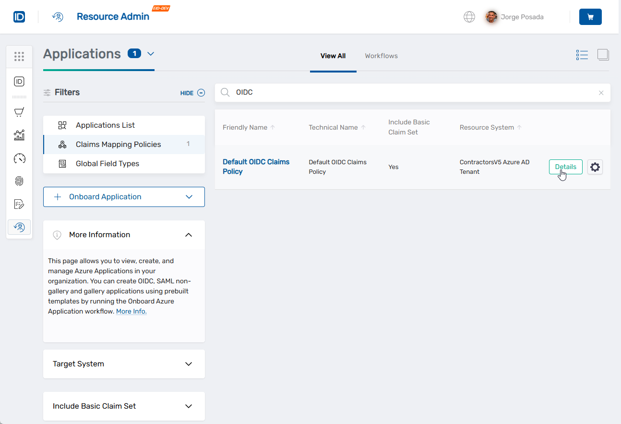Click the More Info link
The width and height of the screenshot is (621, 424).
point(131,311)
